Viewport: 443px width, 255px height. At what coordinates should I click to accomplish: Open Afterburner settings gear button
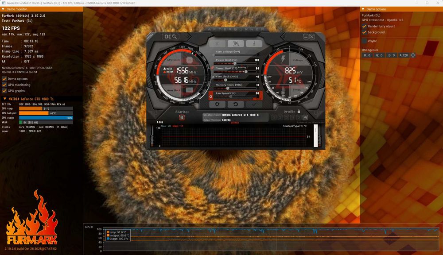[x=217, y=104]
